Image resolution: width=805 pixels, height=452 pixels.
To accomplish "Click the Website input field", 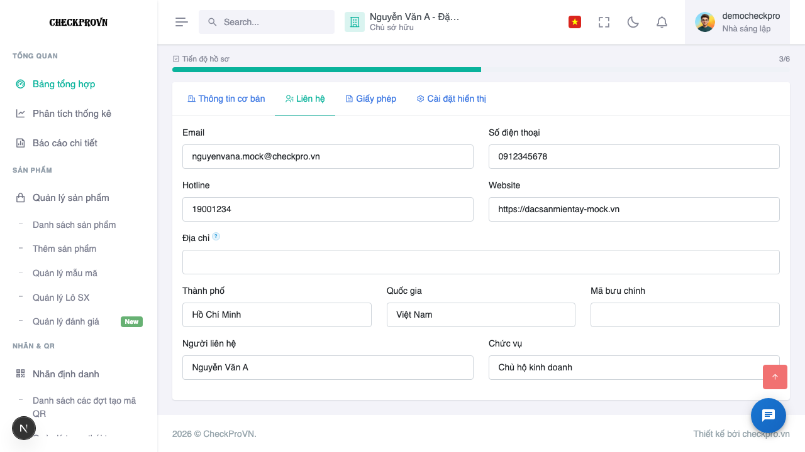I will click(634, 209).
